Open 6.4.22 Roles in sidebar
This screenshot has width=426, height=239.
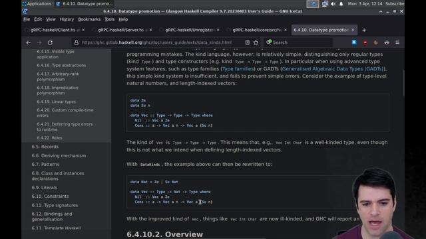49,138
